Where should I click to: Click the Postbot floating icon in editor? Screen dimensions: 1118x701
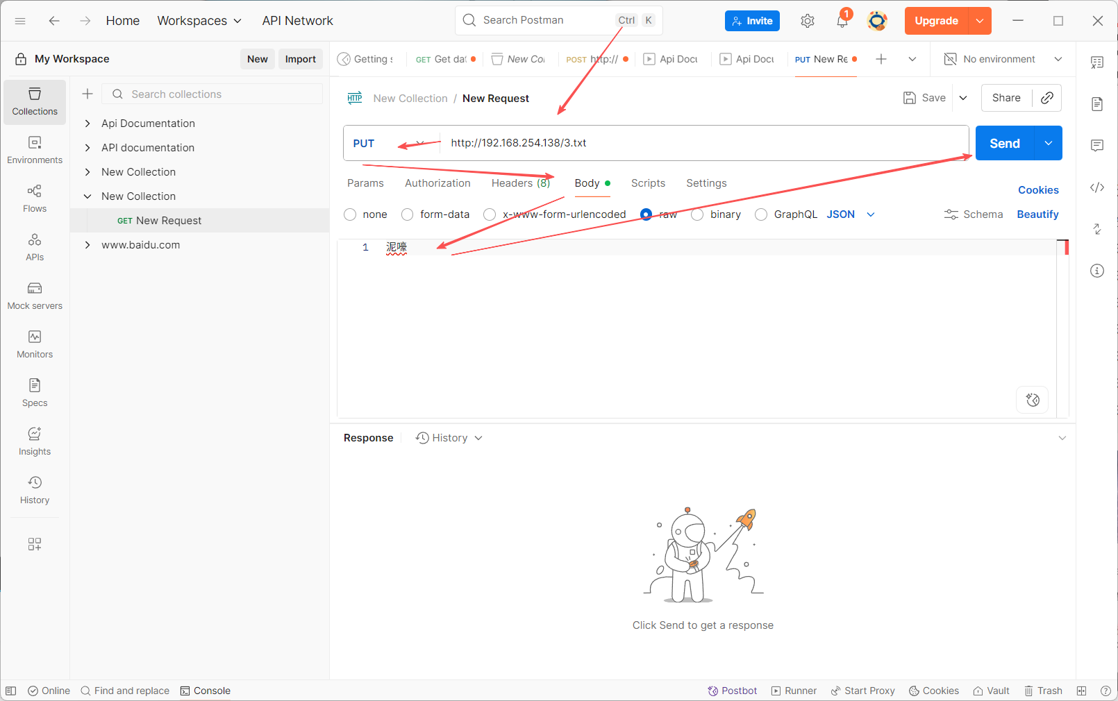pyautogui.click(x=1033, y=400)
